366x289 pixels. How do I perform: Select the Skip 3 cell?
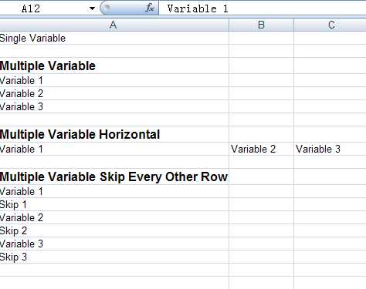coord(114,257)
